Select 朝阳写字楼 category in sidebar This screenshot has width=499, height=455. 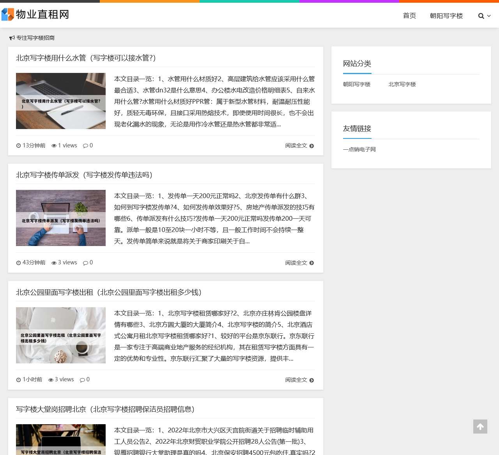[357, 84]
